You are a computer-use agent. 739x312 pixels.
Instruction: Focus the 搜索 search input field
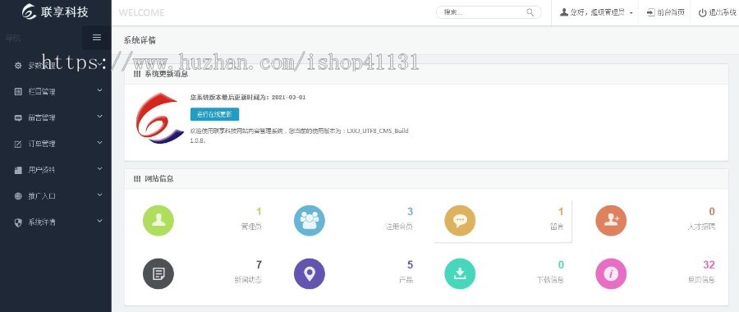489,12
